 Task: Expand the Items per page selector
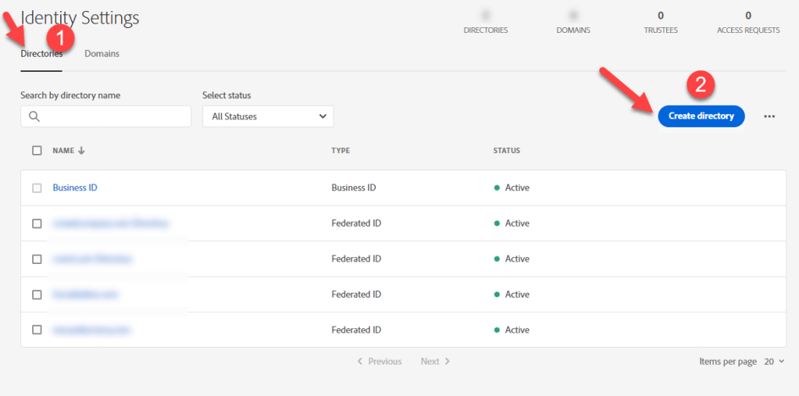[774, 362]
